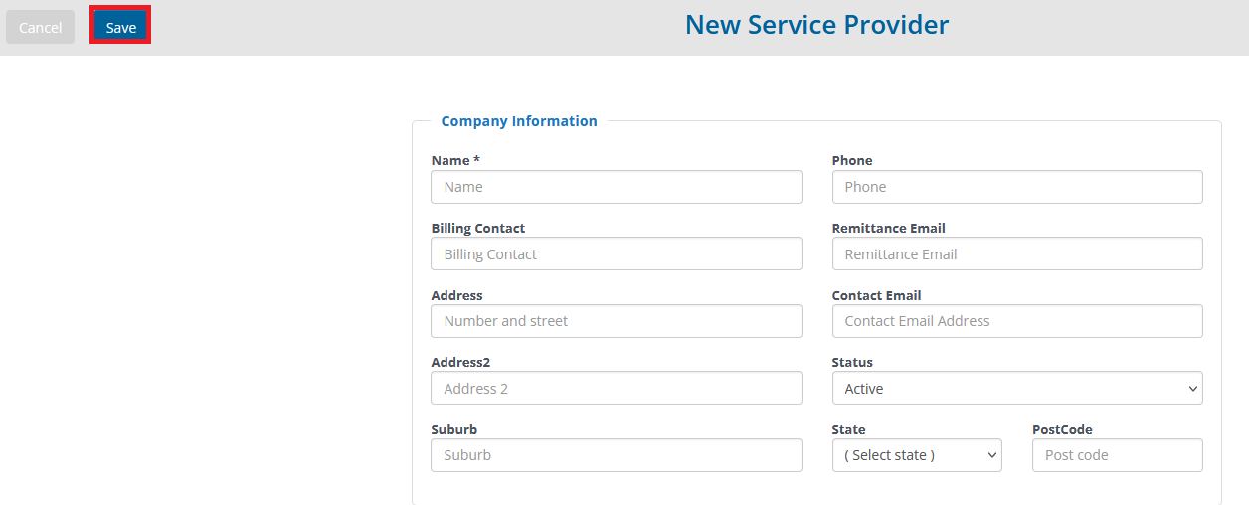Click the PostCode label text

pos(1062,429)
